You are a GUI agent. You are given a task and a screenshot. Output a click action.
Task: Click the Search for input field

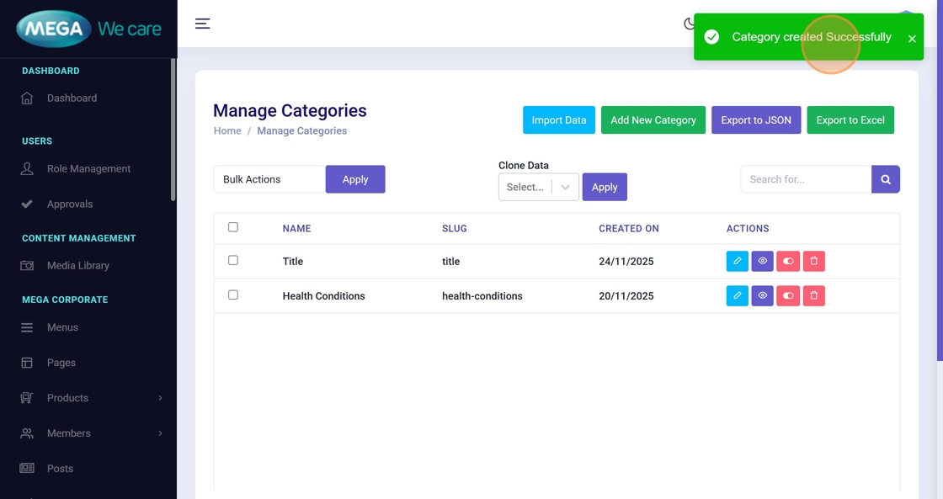coord(805,179)
